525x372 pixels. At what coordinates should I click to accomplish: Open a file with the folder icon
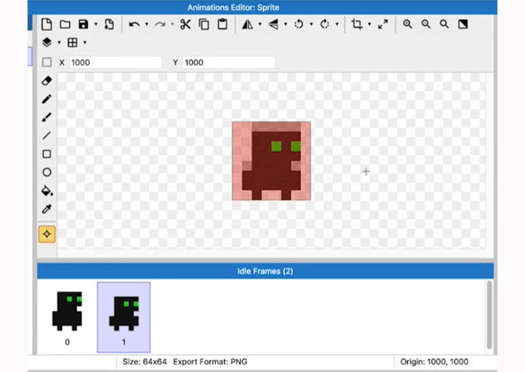point(65,25)
